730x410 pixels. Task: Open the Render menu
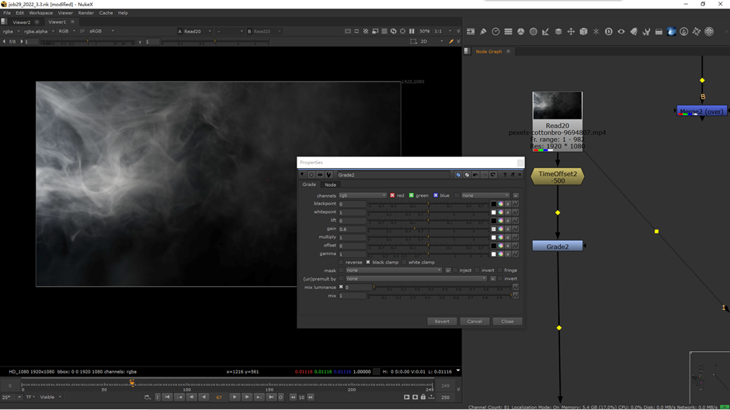point(85,13)
